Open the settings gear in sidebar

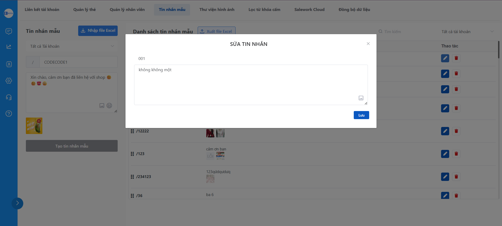tap(9, 81)
